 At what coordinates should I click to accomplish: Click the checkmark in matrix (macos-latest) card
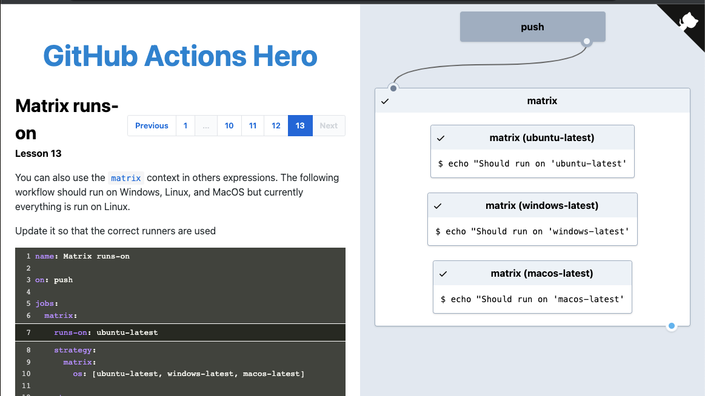coord(443,274)
